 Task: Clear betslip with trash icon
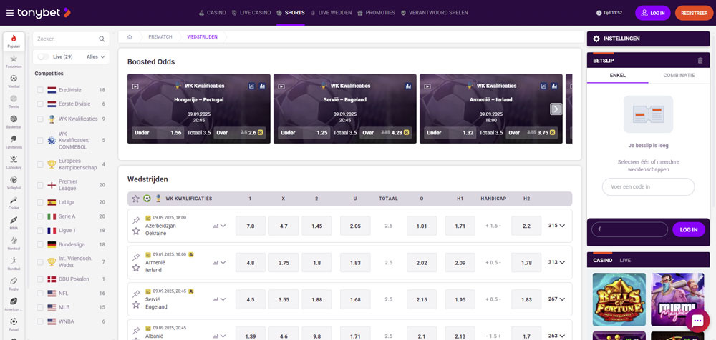tap(700, 60)
